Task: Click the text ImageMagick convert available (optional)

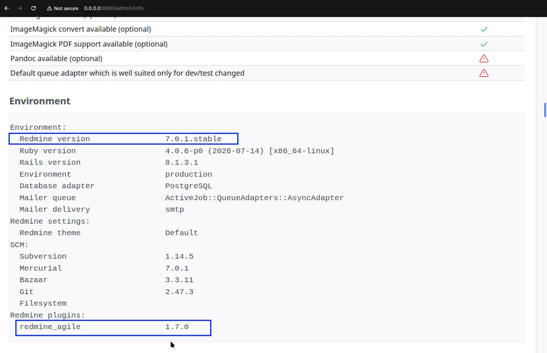Action: pos(80,30)
